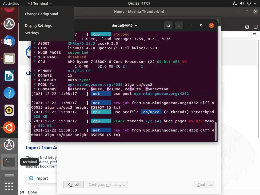
Task: Open the Terminal app menu dropdown
Action: point(40,3)
